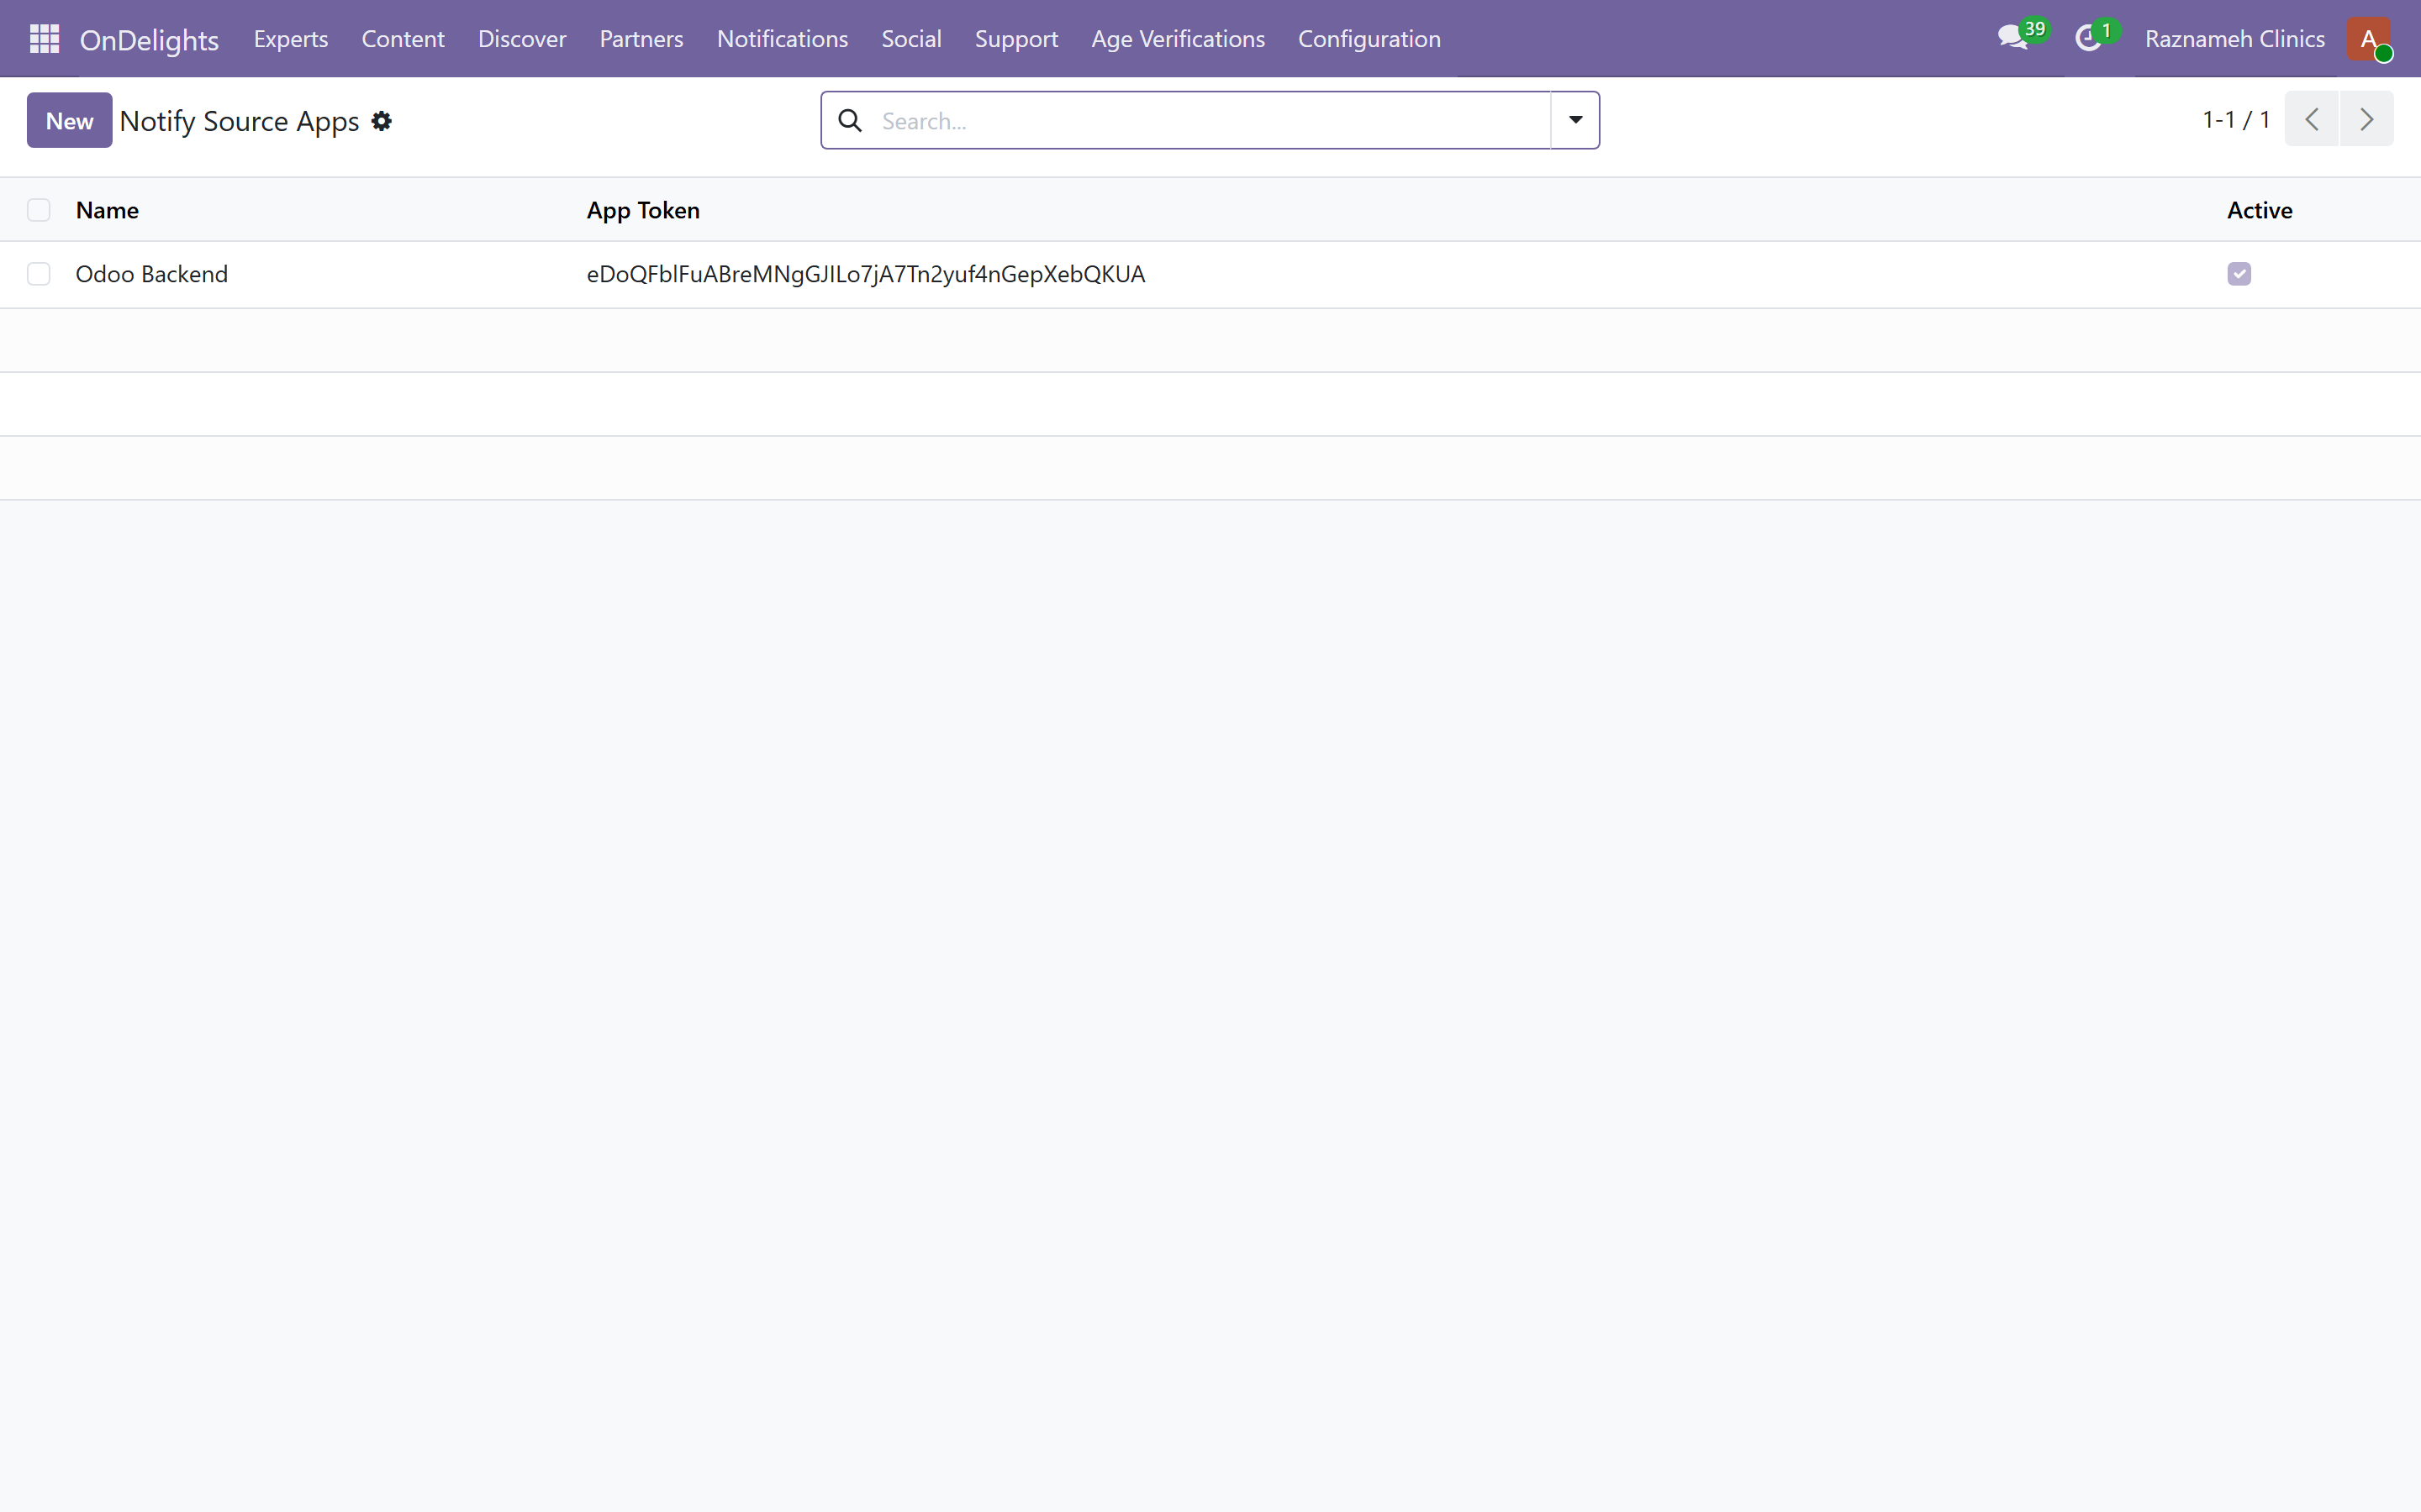Select the Odoo Backend row checkbox

[x=39, y=274]
